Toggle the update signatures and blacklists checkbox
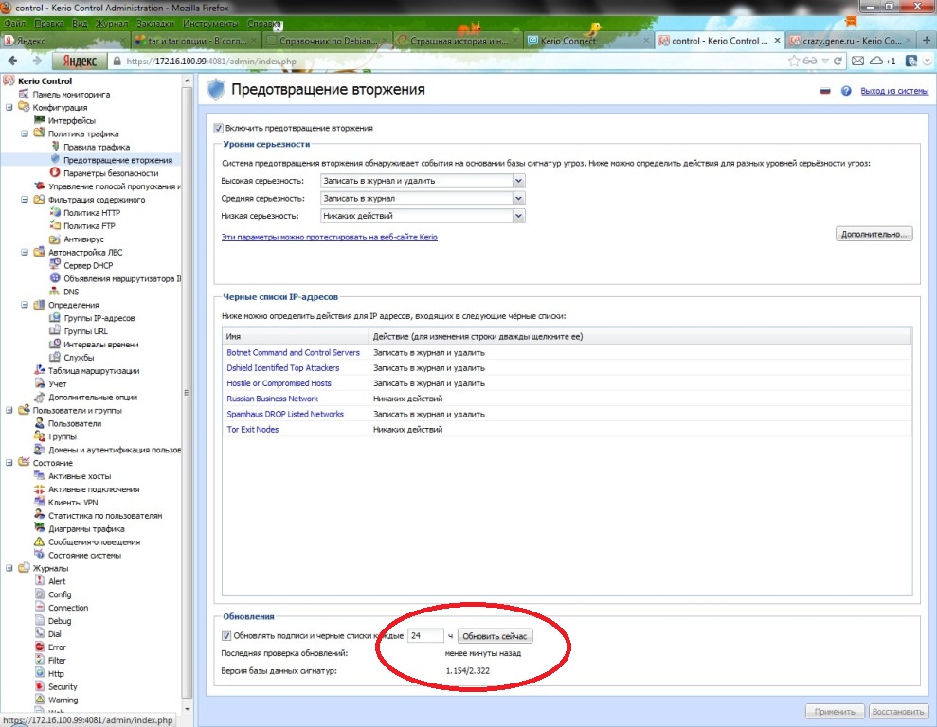The height and width of the screenshot is (727, 937). tap(226, 635)
